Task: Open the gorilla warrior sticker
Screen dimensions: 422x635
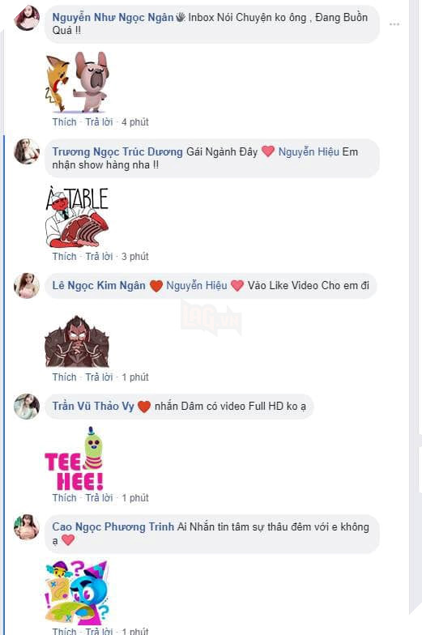Action: [x=77, y=342]
